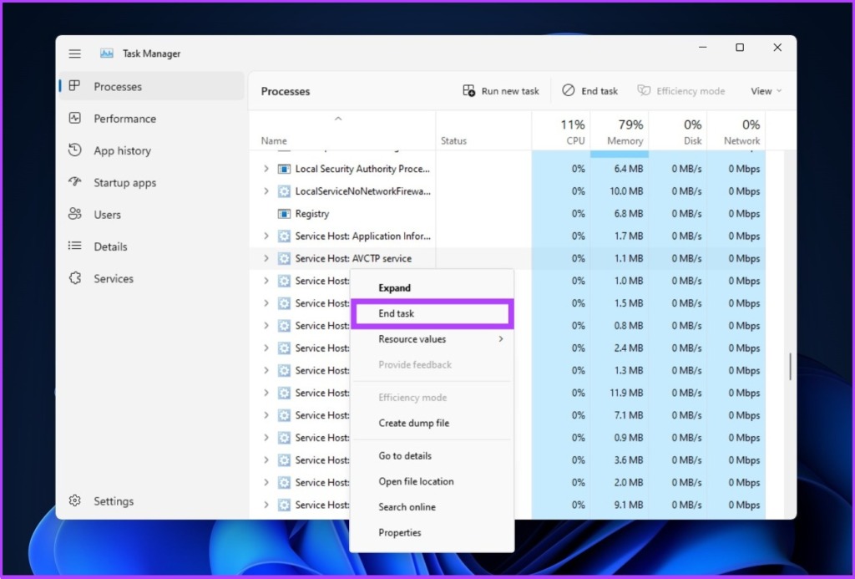Screen dimensions: 855x579
Task: Open the hamburger navigation menu
Action: (x=74, y=53)
